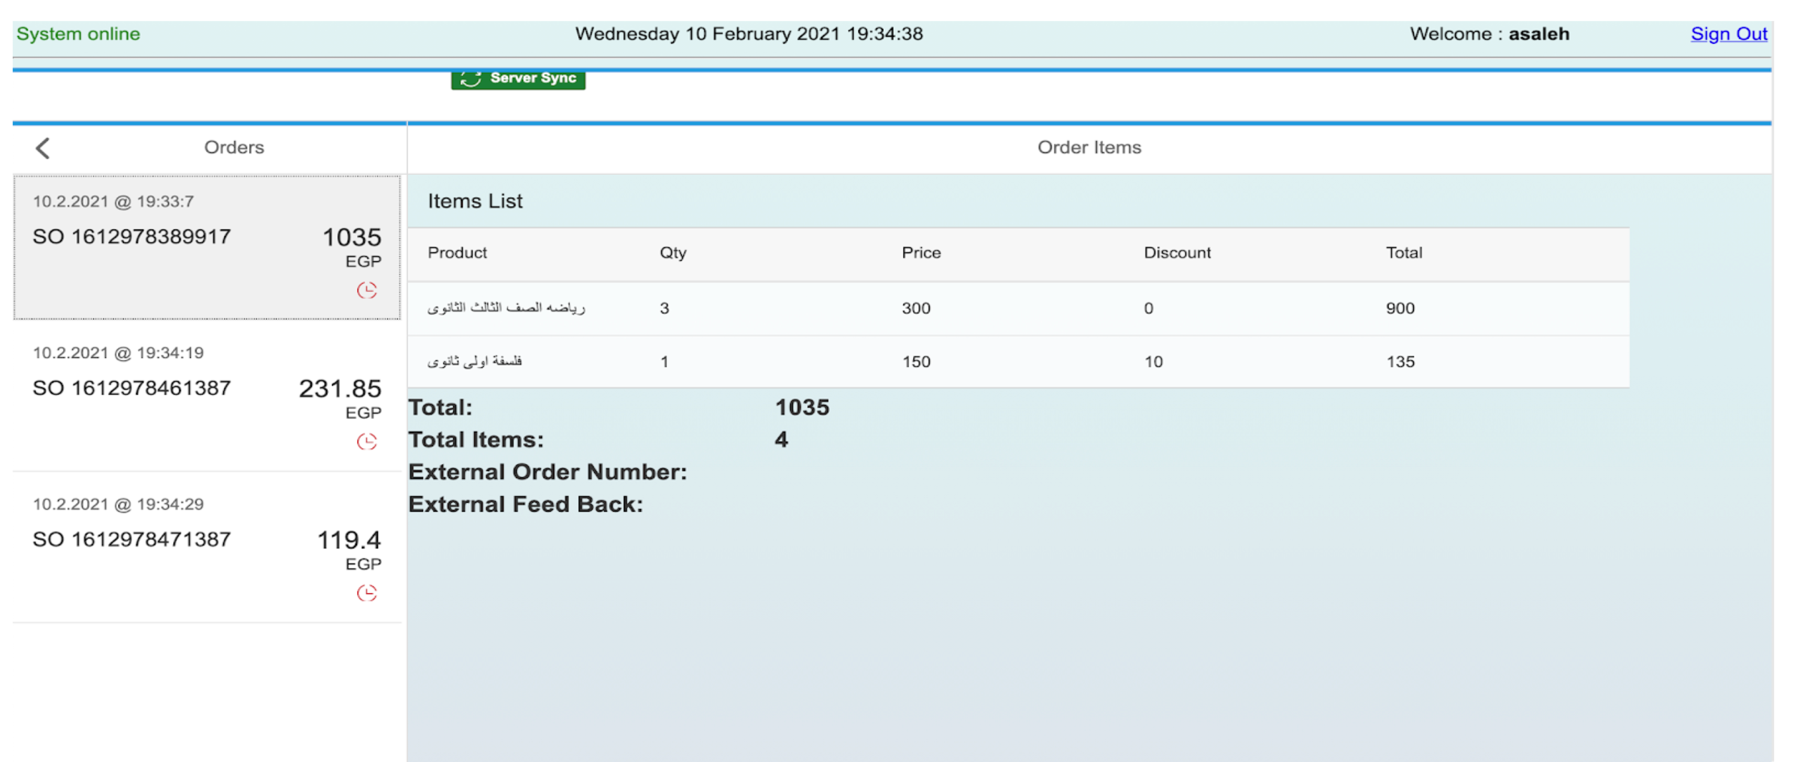The height and width of the screenshot is (762, 1793).
Task: Select order SO 1612978389917
Action: pyautogui.click(x=207, y=248)
